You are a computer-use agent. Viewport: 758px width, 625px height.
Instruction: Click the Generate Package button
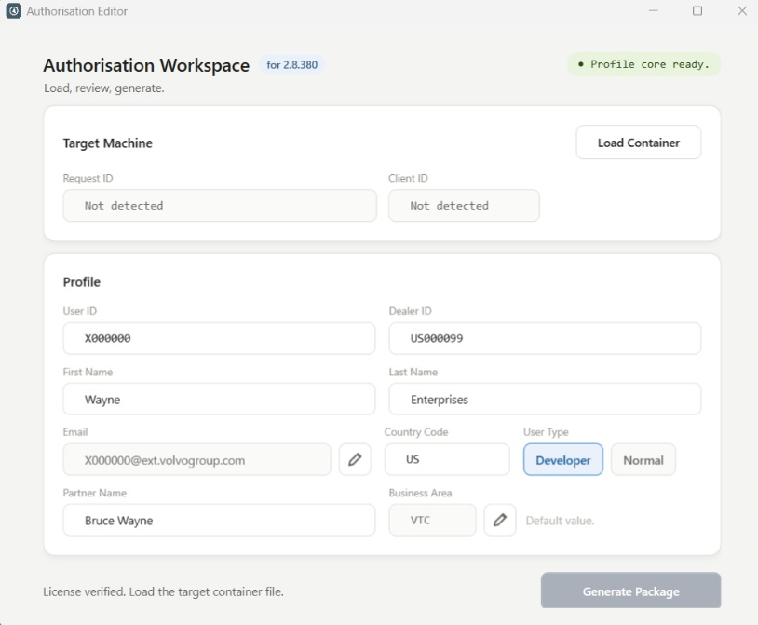pyautogui.click(x=630, y=591)
